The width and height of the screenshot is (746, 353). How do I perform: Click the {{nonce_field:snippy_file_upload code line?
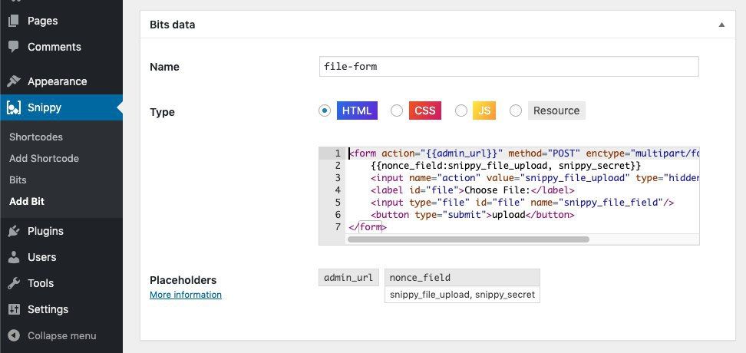point(506,166)
